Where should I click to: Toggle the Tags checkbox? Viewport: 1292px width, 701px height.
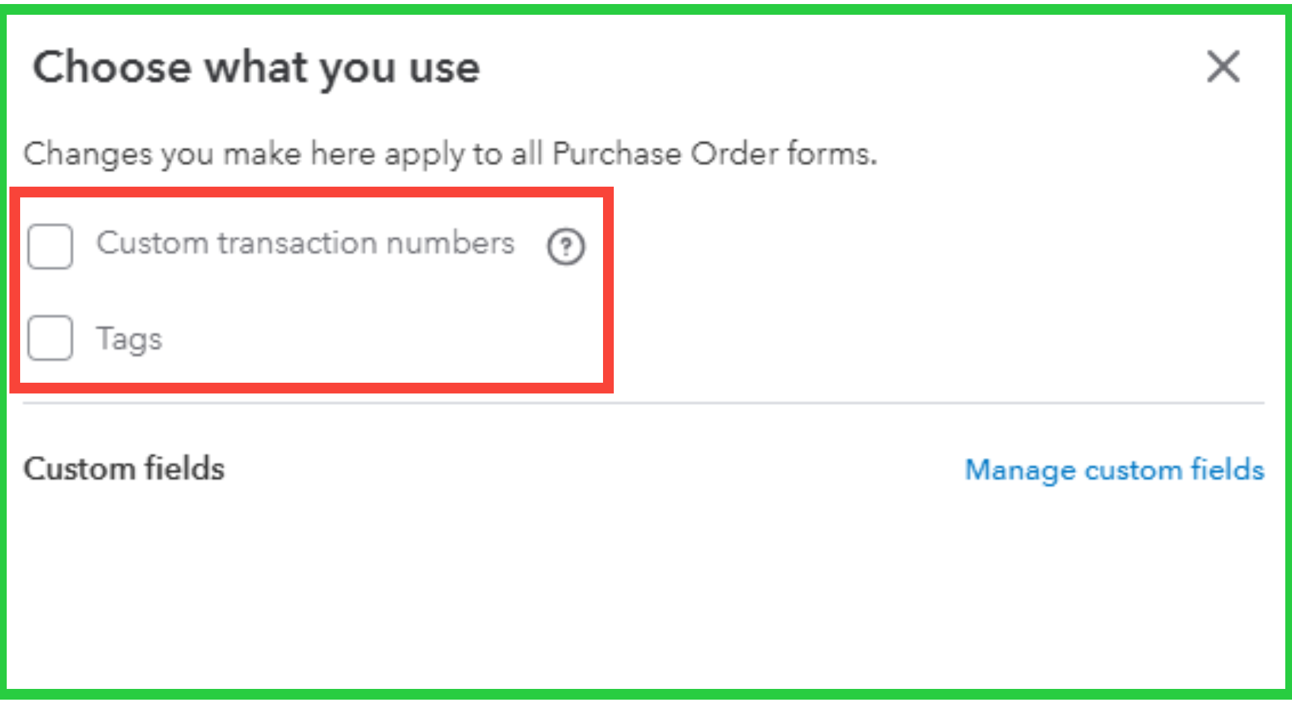coord(50,338)
